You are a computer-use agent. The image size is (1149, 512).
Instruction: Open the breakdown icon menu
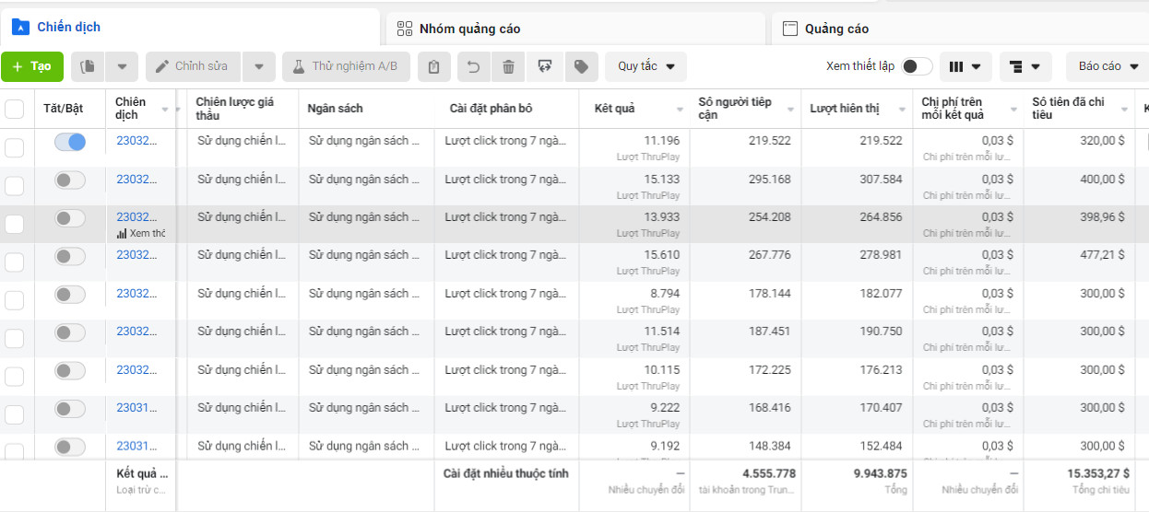(1025, 66)
